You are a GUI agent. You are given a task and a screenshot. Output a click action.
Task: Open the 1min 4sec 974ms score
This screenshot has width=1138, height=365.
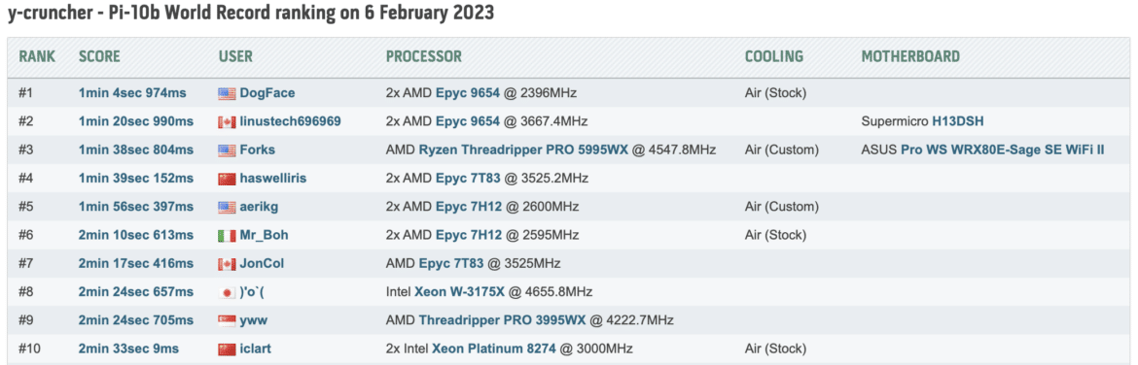click(132, 93)
